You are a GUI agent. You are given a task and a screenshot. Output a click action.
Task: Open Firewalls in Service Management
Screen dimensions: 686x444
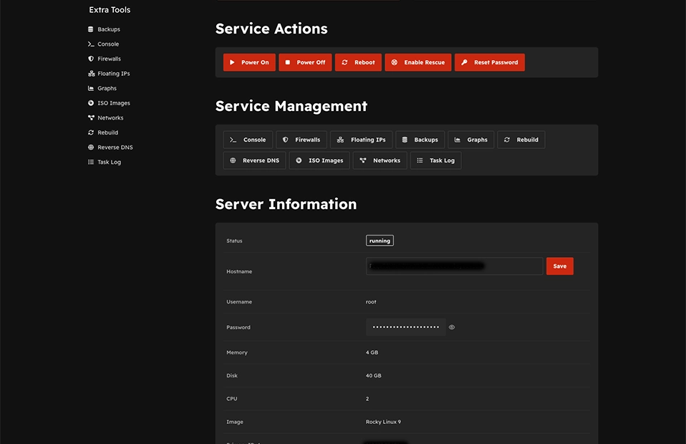(301, 140)
